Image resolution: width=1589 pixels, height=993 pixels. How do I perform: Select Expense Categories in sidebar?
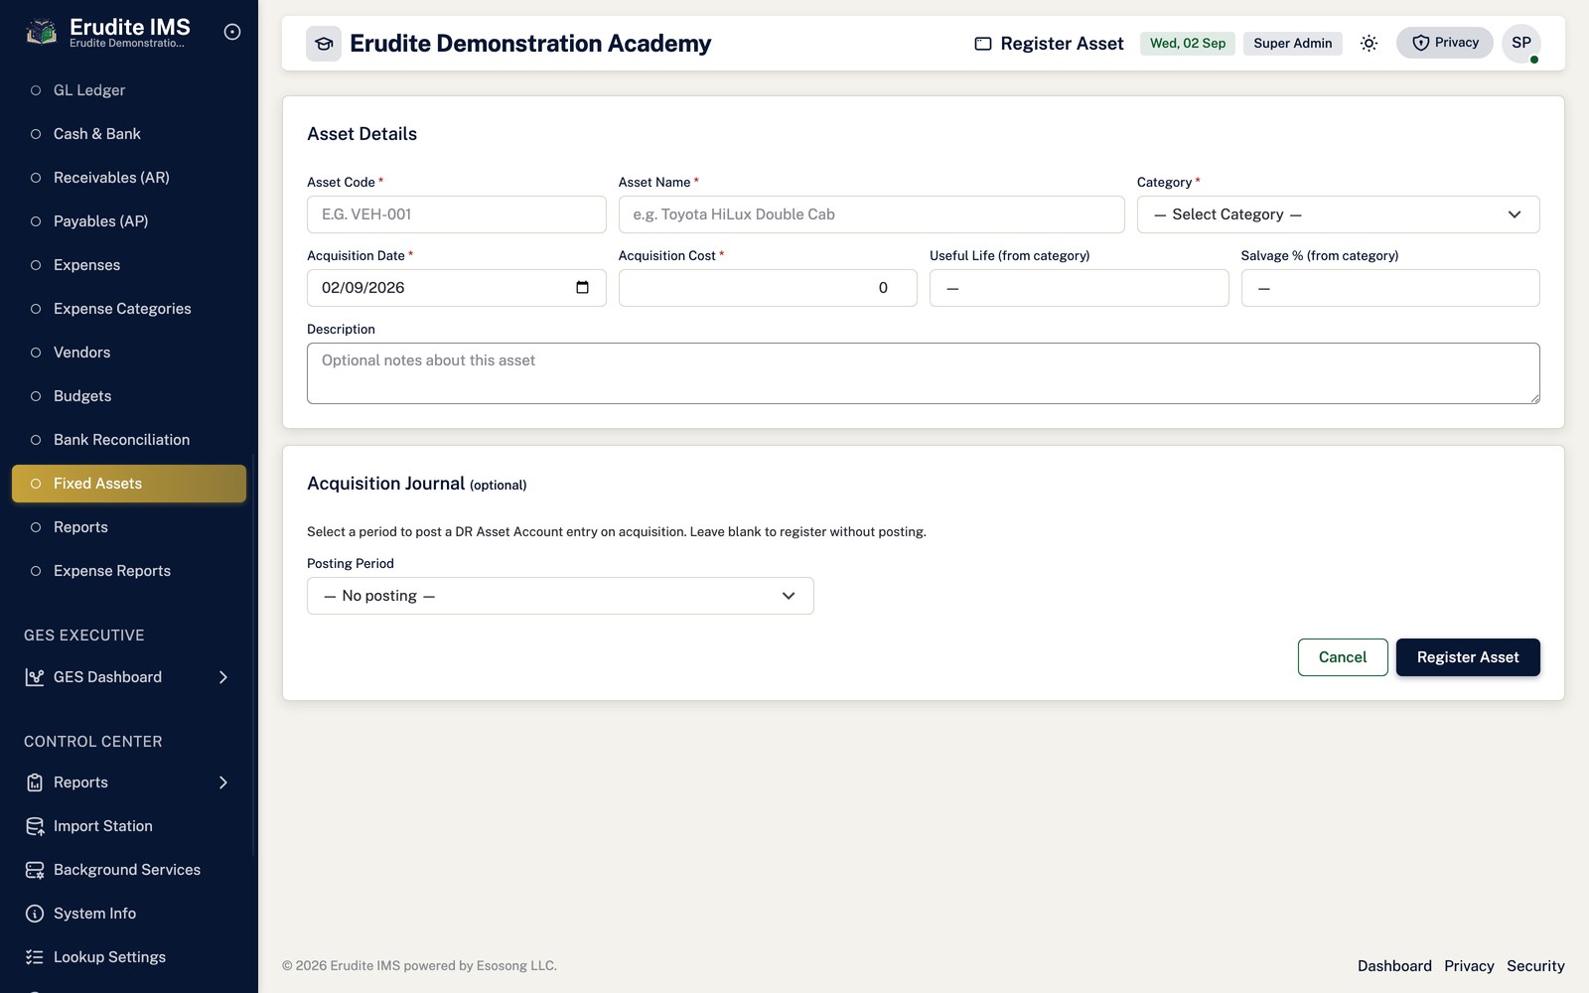tap(129, 309)
